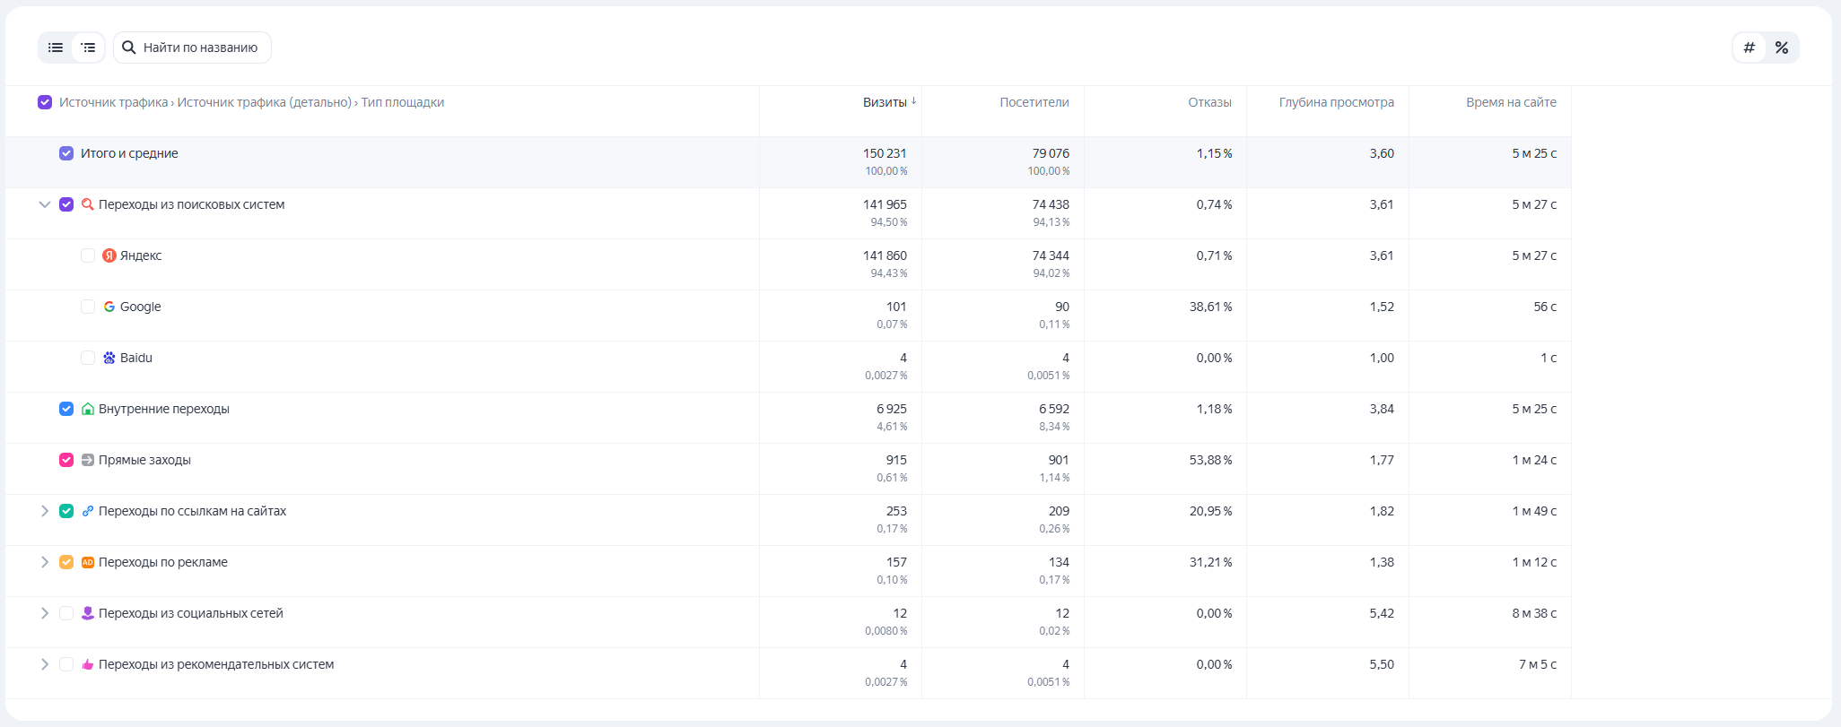Sort by Визиты column header
The image size is (1841, 727).
coord(885,102)
